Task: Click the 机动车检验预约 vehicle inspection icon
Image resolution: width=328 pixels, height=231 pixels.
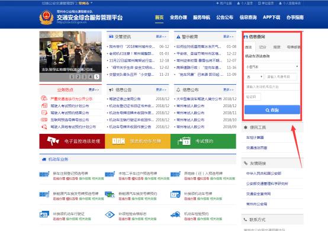Action: tap(175, 214)
